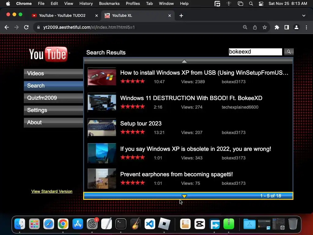Open Settings sidebar item
Screen dimensions: 313x235
pos(53,110)
